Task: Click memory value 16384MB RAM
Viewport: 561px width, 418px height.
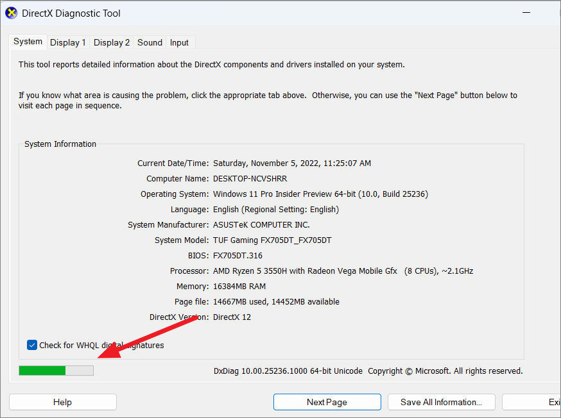Action: point(239,286)
